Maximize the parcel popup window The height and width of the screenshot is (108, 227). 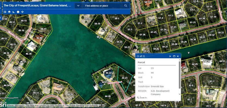[x=174, y=56]
